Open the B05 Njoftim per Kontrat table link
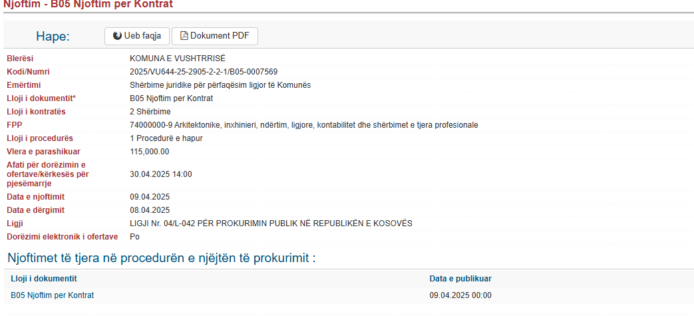 pos(52,295)
